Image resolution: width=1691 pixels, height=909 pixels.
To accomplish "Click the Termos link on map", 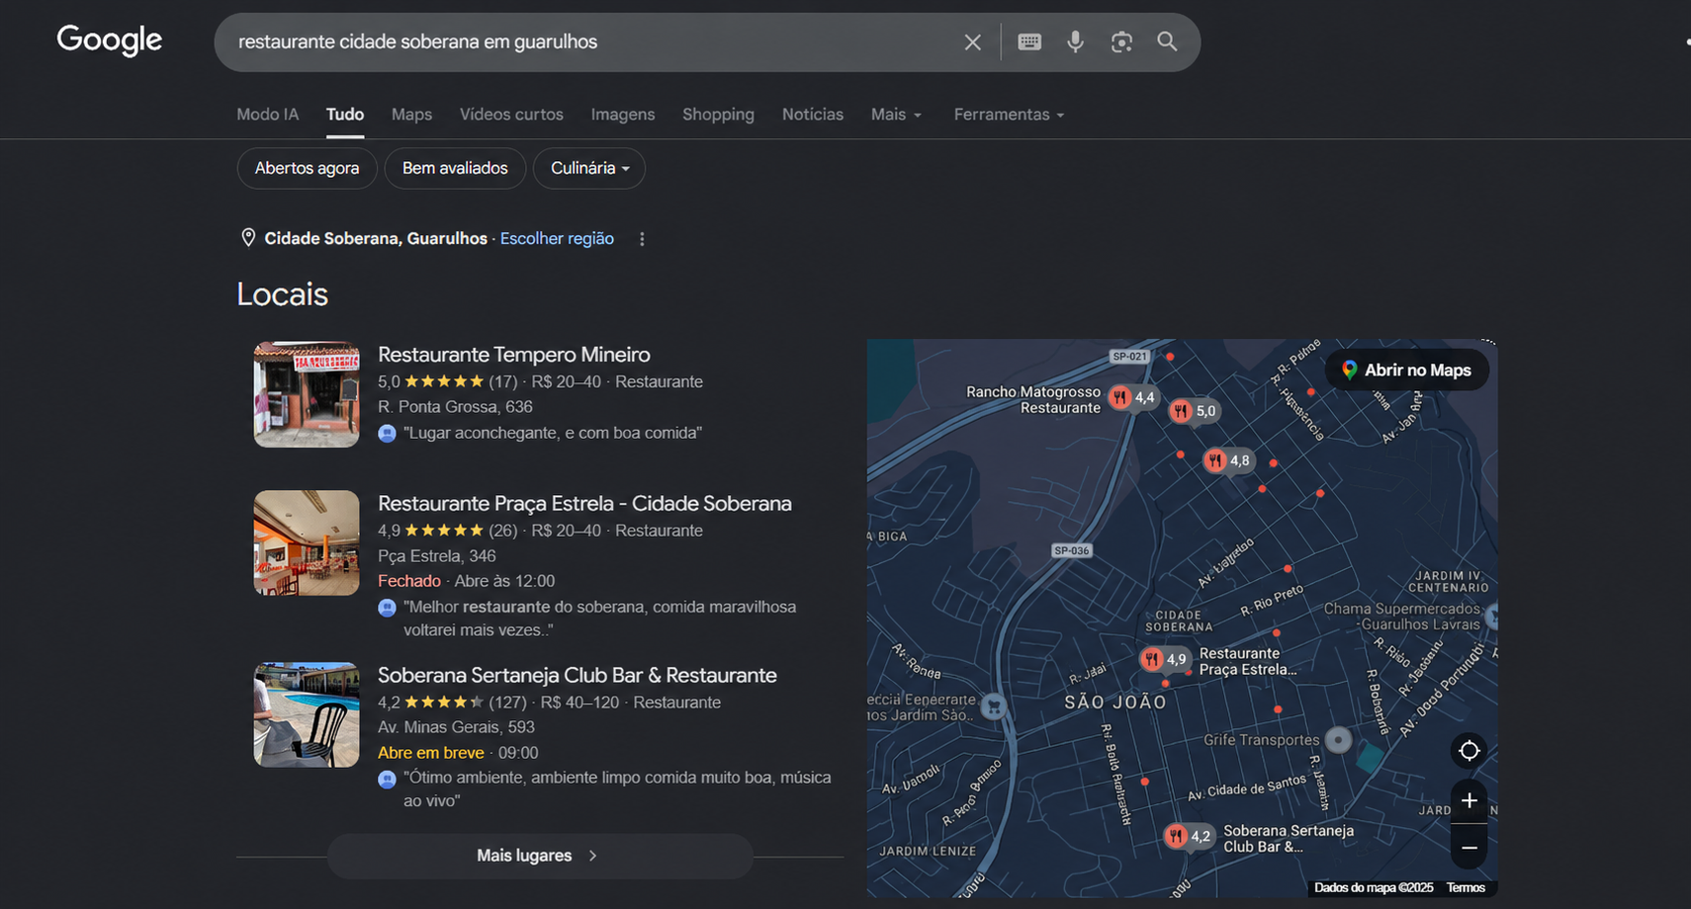I will [x=1466, y=888].
